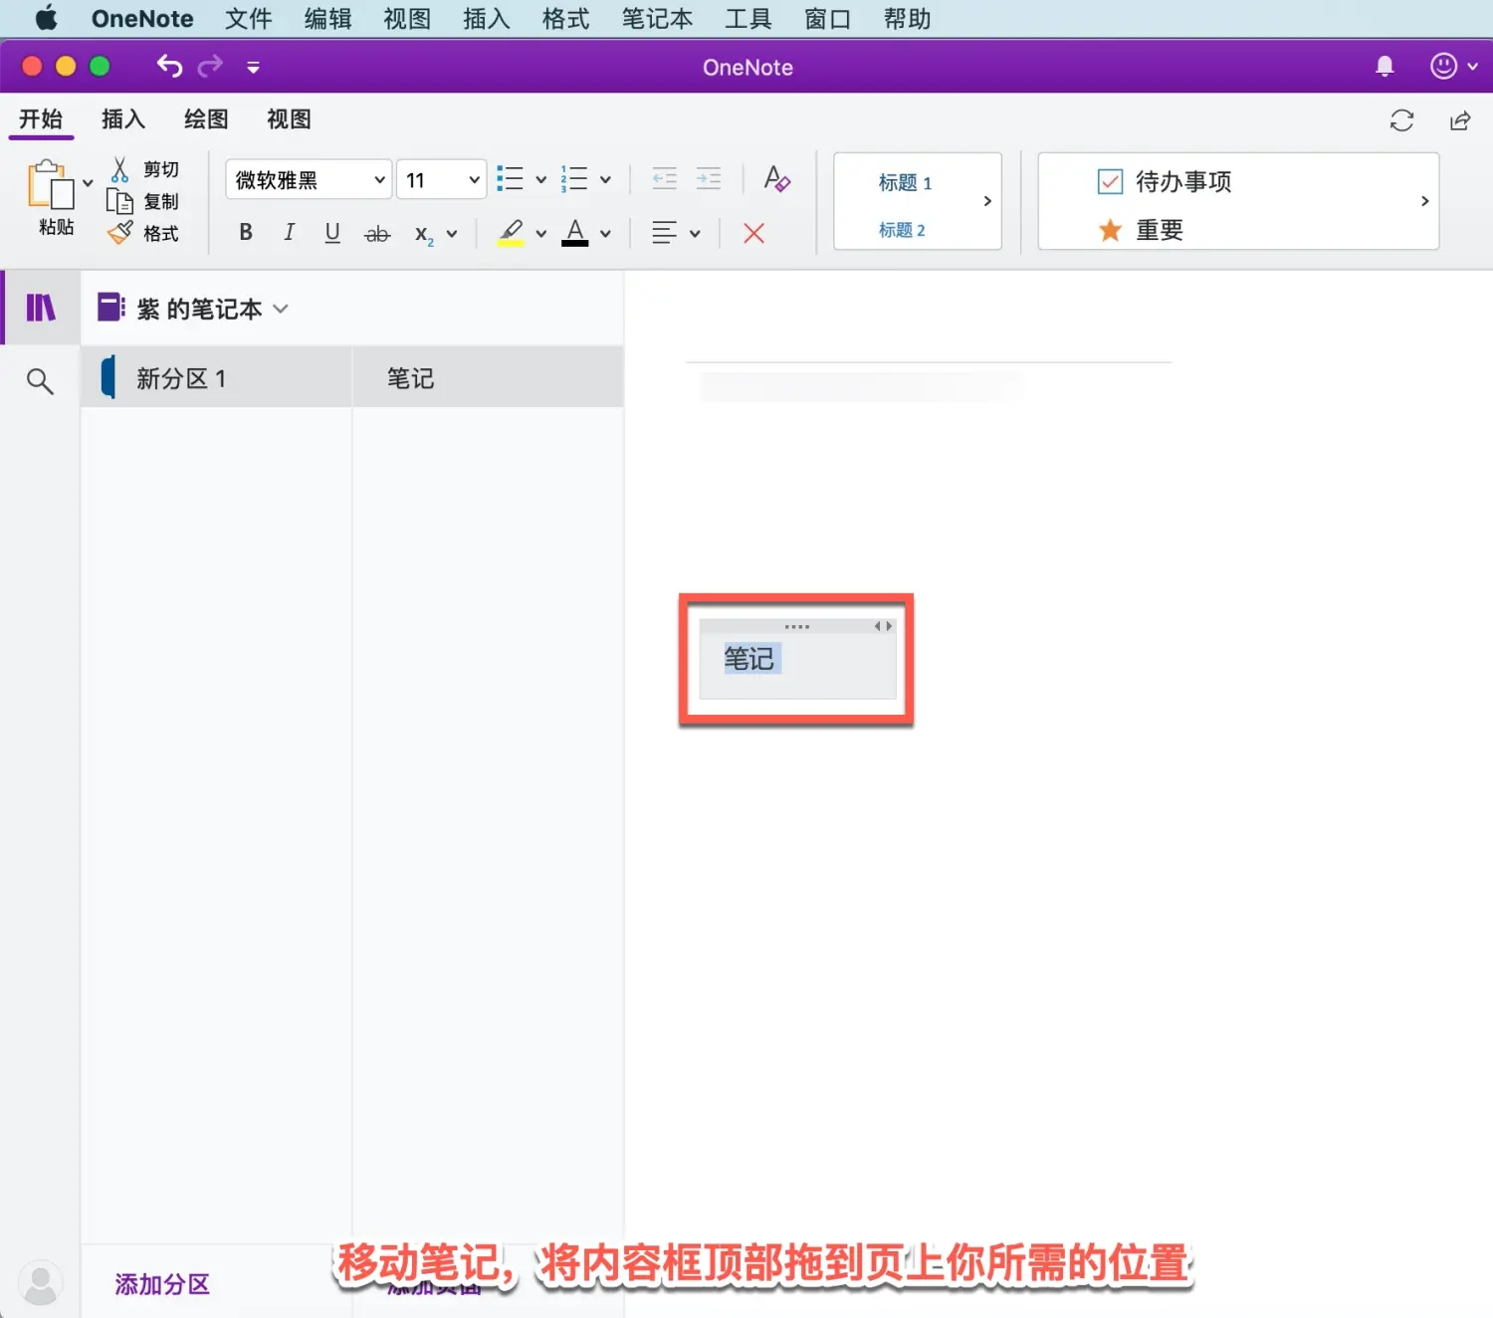Image resolution: width=1493 pixels, height=1318 pixels.
Task: Select the 笔记 page in the page list
Action: coord(410,377)
